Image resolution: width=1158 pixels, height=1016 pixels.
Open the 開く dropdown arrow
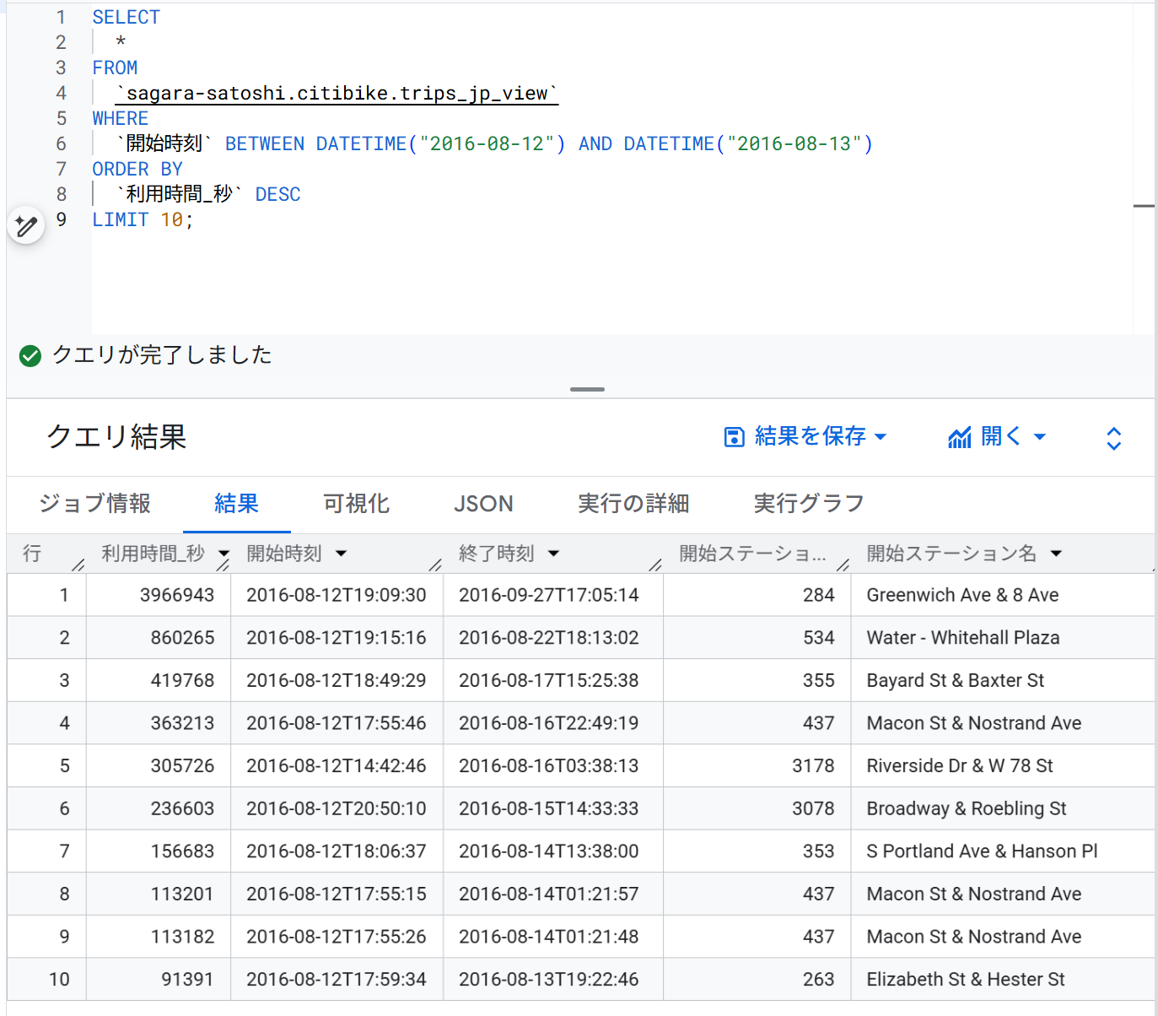click(x=1039, y=436)
